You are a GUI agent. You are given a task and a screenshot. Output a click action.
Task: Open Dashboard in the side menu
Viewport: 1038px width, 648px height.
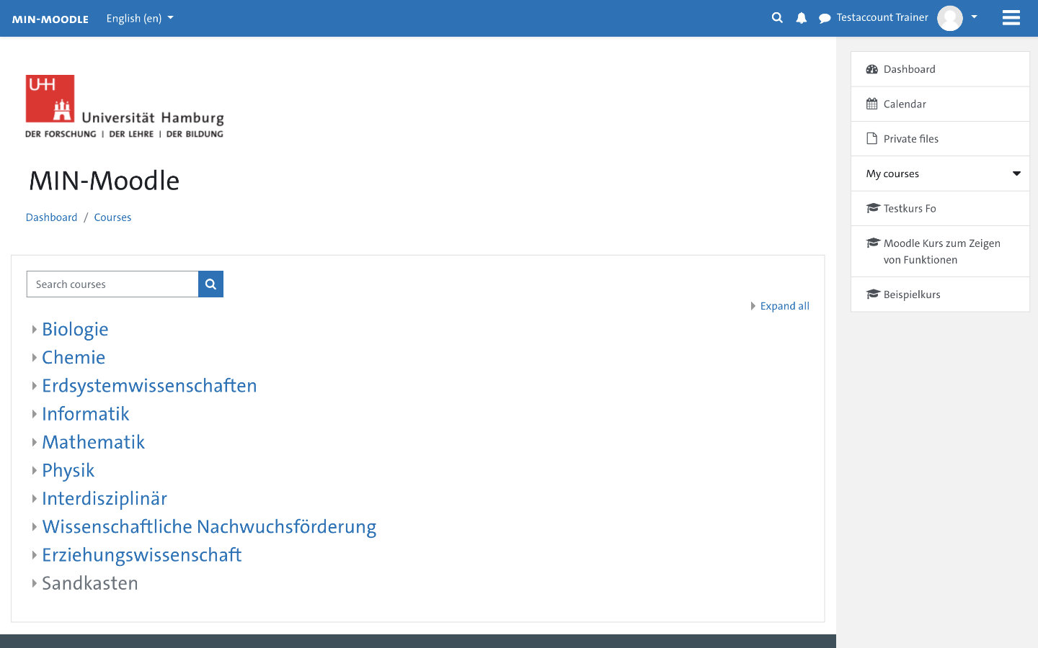(x=940, y=69)
